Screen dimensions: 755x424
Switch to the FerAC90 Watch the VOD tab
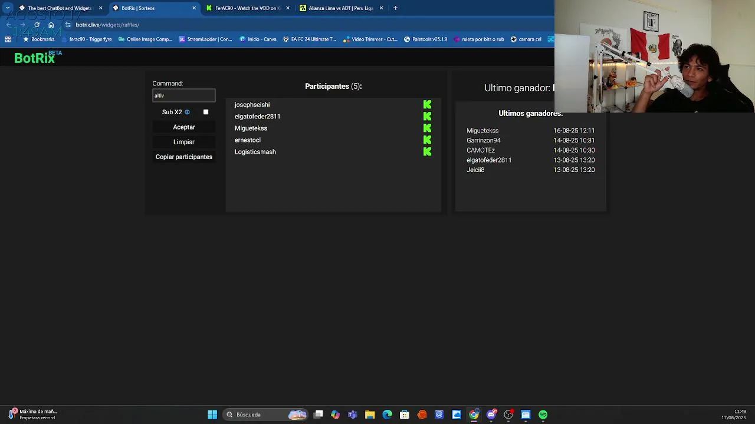pyautogui.click(x=247, y=8)
